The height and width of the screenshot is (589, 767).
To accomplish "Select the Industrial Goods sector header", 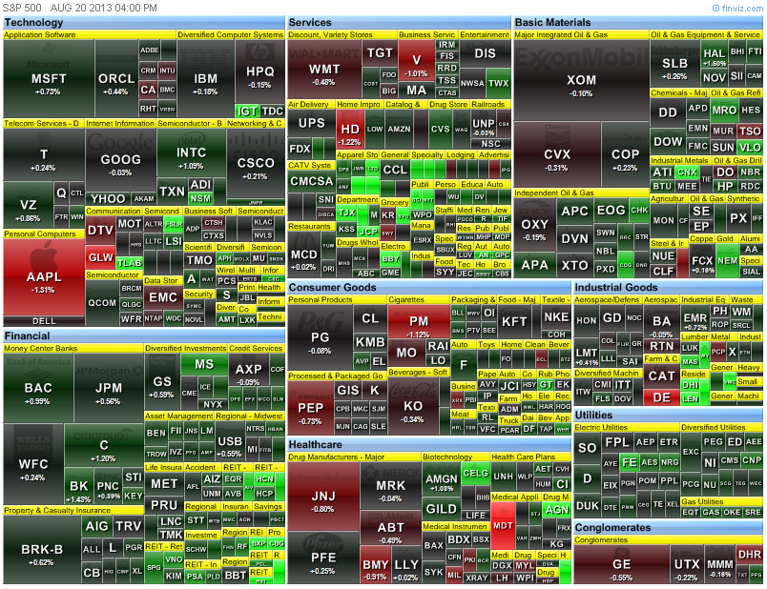I will tap(615, 287).
